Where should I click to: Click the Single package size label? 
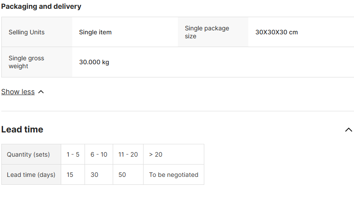tap(207, 32)
